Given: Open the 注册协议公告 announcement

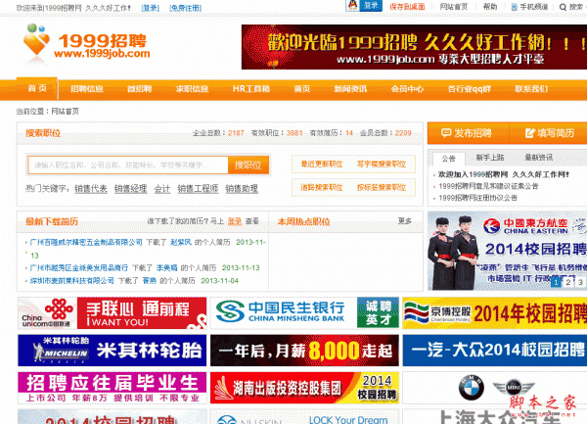Looking at the screenshot, I should point(477,198).
